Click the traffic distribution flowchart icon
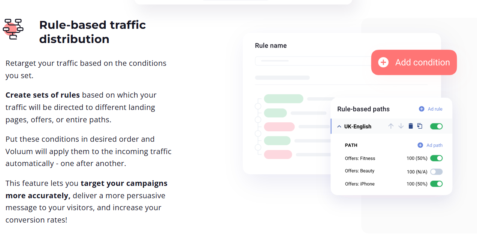Image resolution: width=477 pixels, height=236 pixels. click(x=13, y=29)
